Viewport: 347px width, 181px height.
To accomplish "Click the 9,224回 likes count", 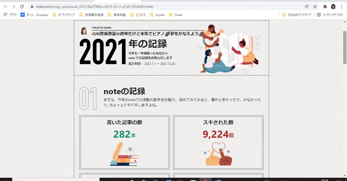I will pos(218,134).
